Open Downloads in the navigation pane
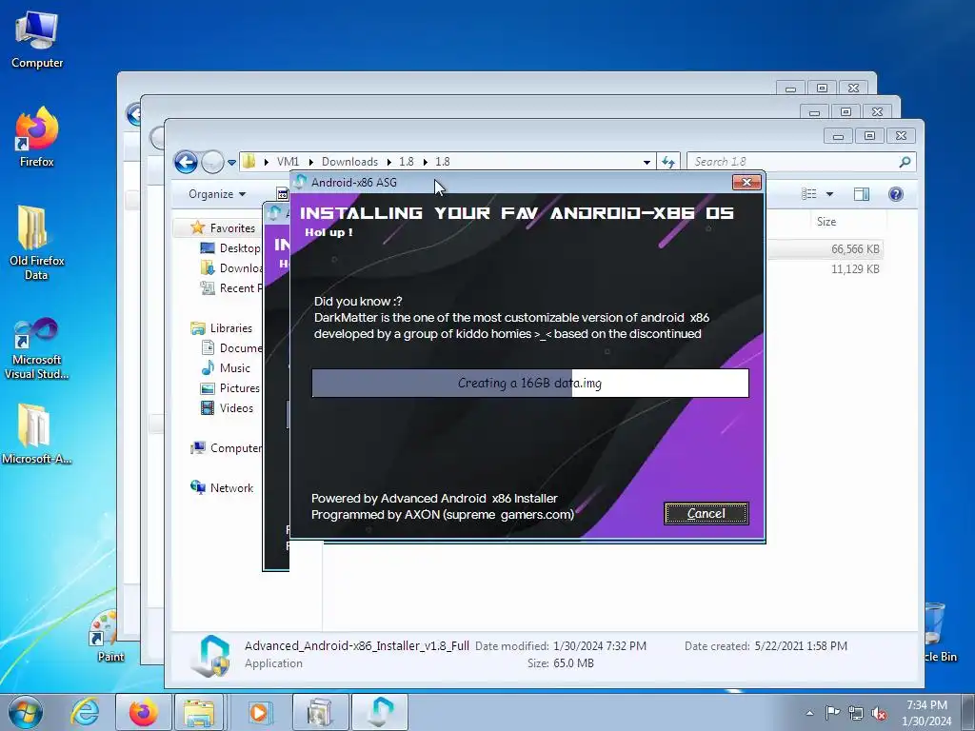This screenshot has width=975, height=731. [x=240, y=267]
